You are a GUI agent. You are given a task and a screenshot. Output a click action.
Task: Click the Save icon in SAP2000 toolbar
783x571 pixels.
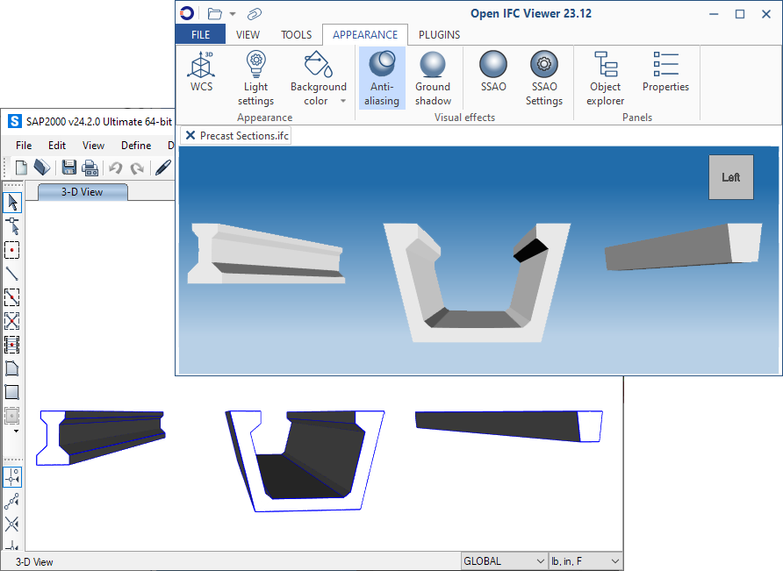coord(68,168)
